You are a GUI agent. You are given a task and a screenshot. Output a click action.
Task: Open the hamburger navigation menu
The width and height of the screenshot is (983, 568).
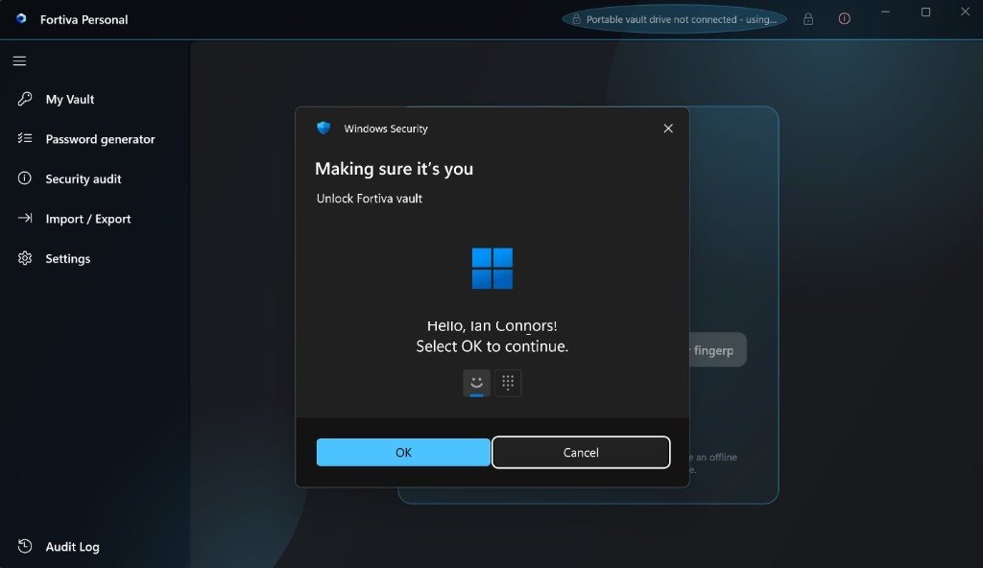(19, 60)
